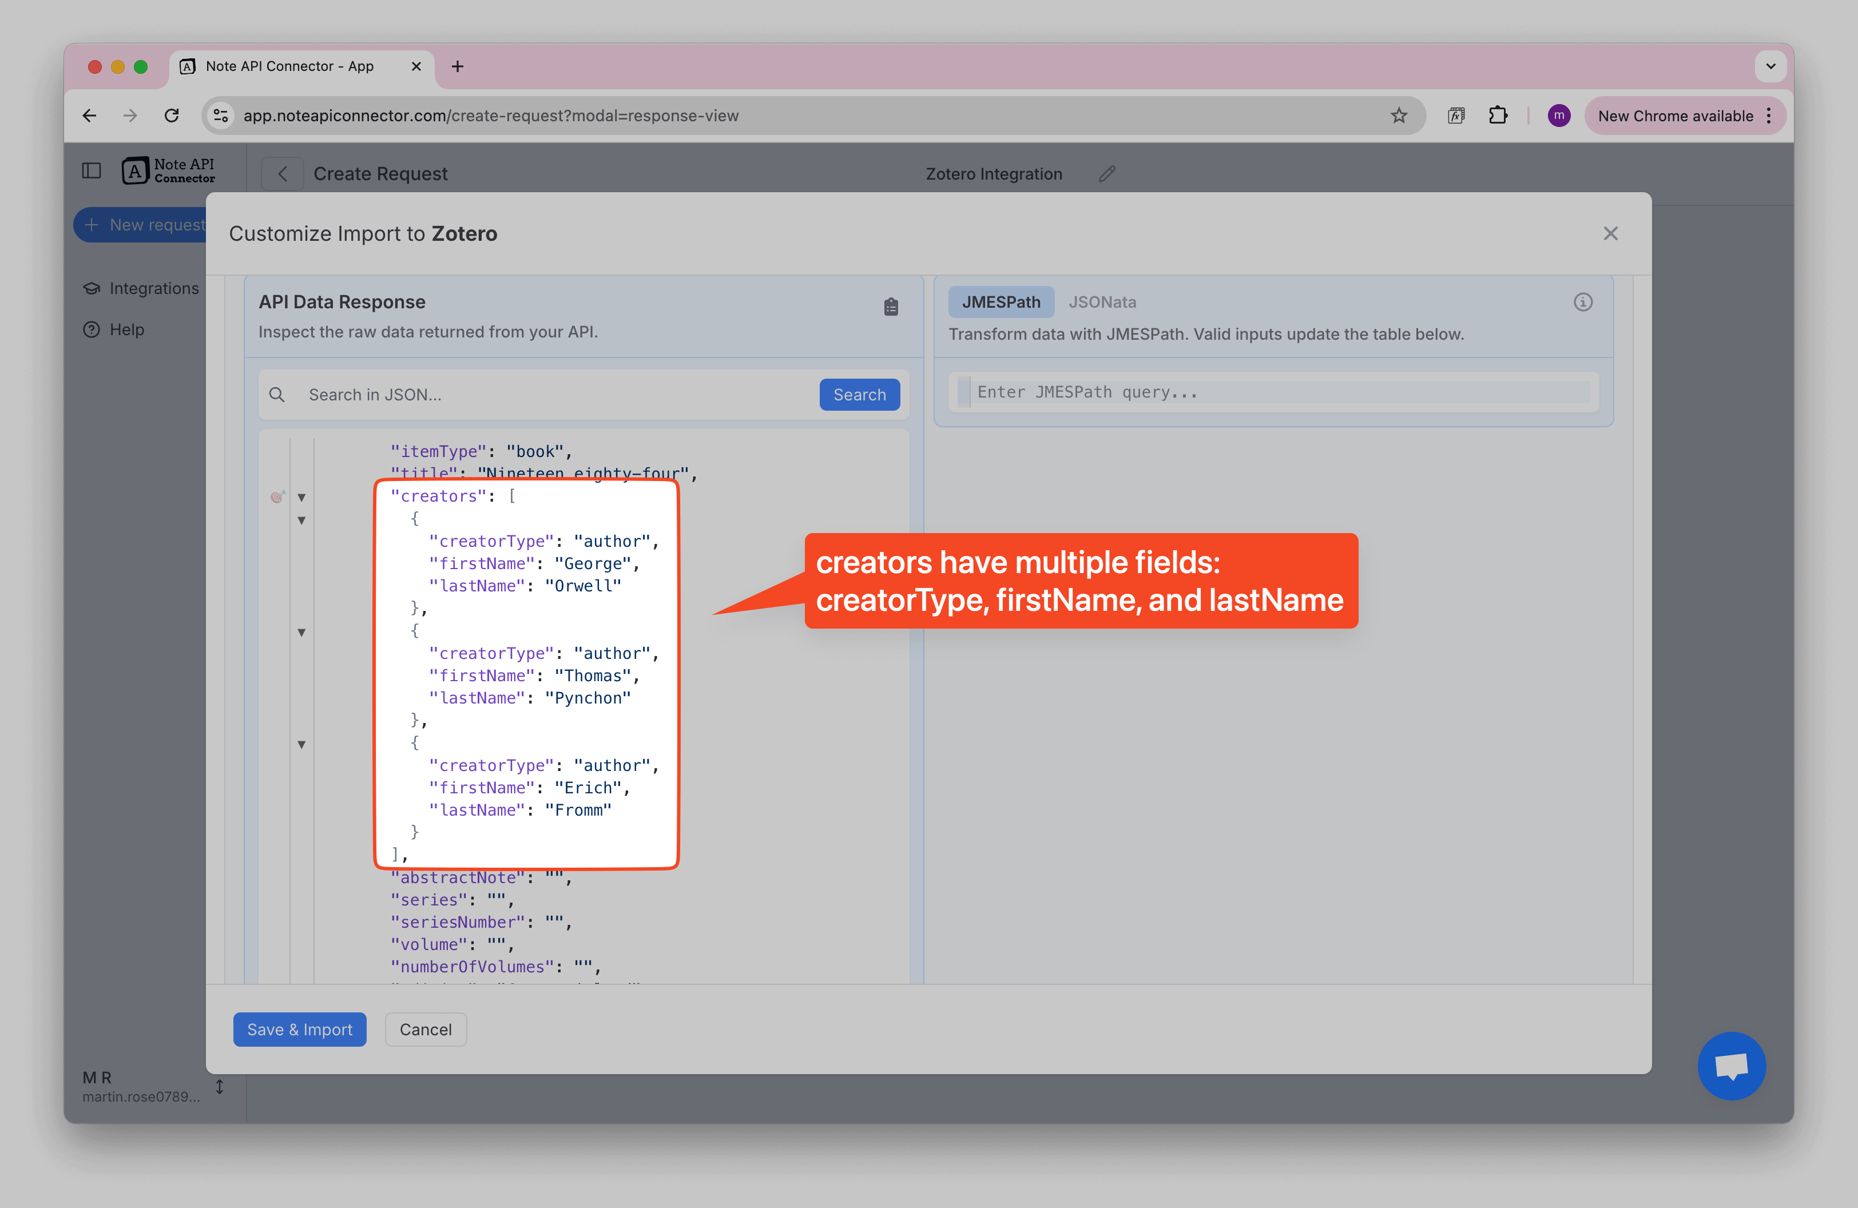This screenshot has height=1208, width=1858.
Task: Switch to the JSONata tab
Action: (1102, 302)
